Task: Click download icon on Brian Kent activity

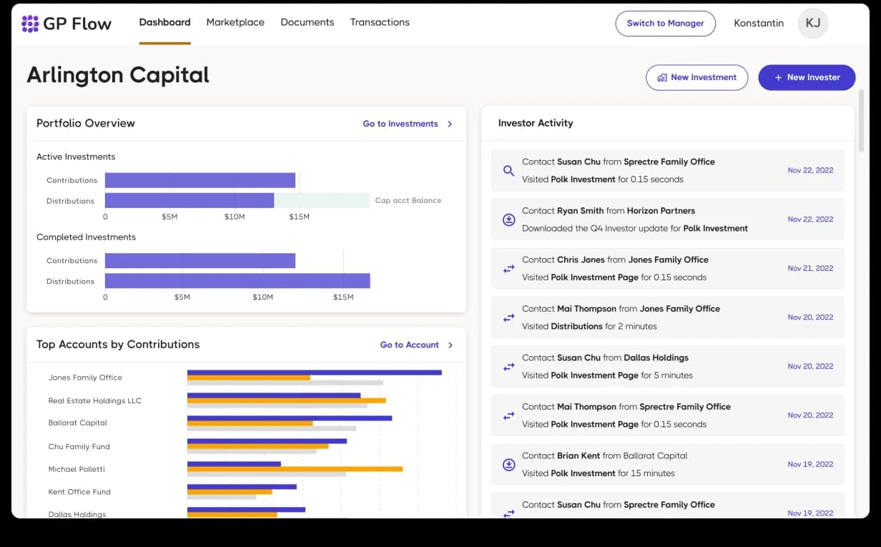Action: click(508, 465)
